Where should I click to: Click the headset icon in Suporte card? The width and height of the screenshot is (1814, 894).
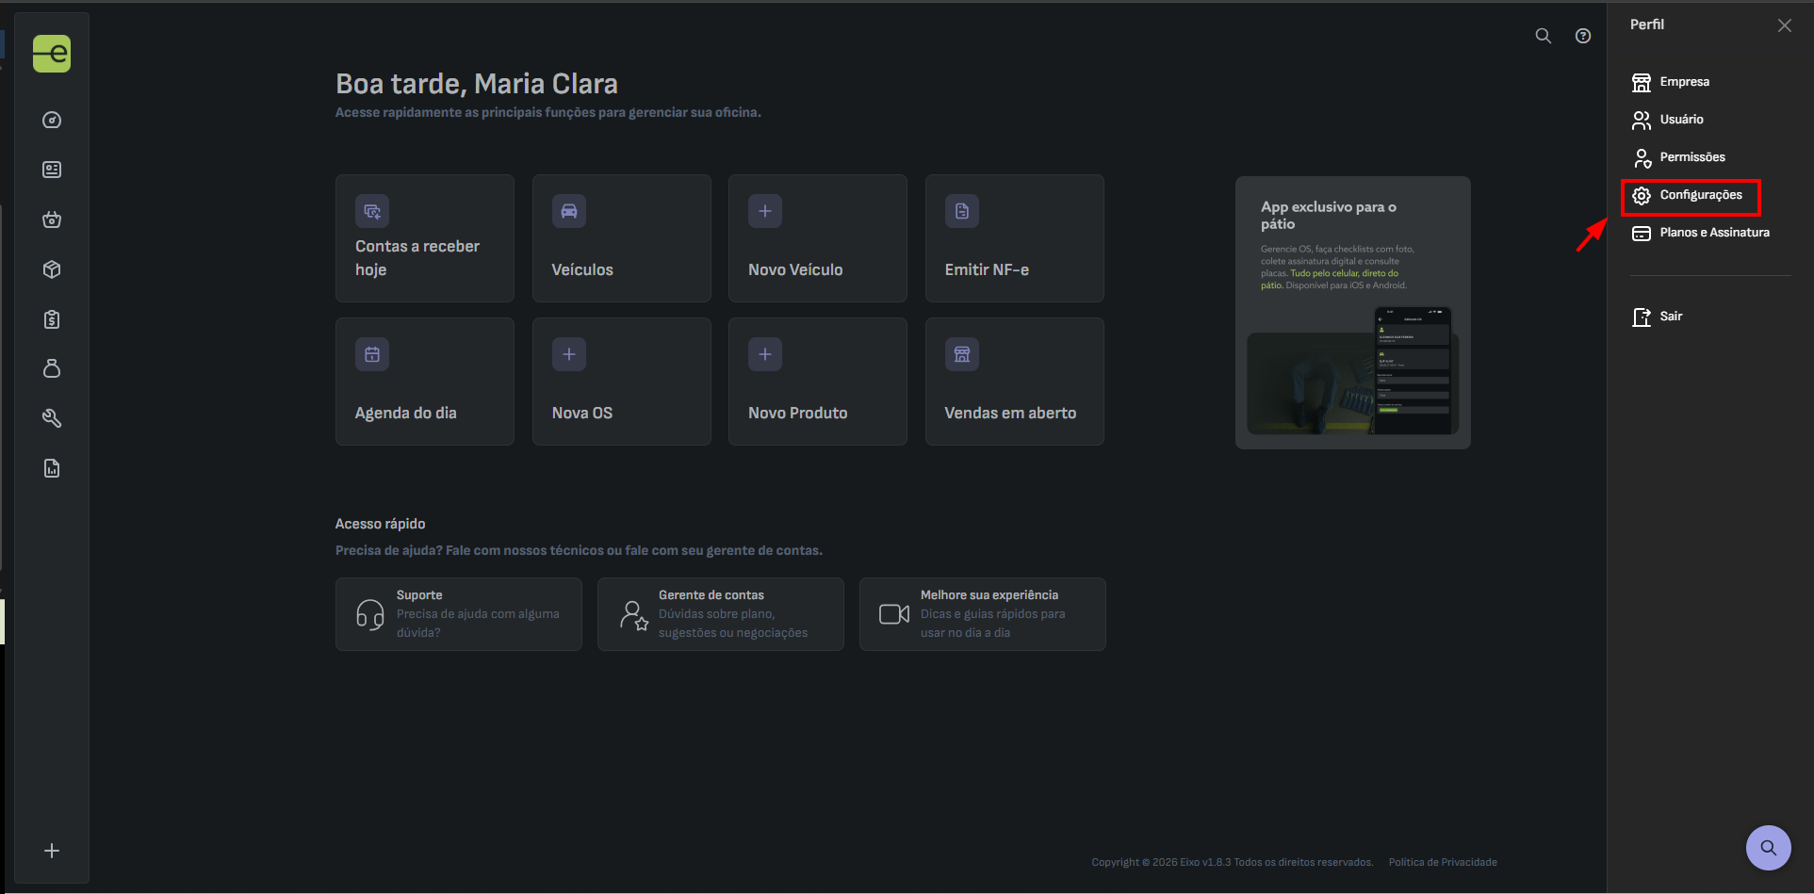point(370,614)
